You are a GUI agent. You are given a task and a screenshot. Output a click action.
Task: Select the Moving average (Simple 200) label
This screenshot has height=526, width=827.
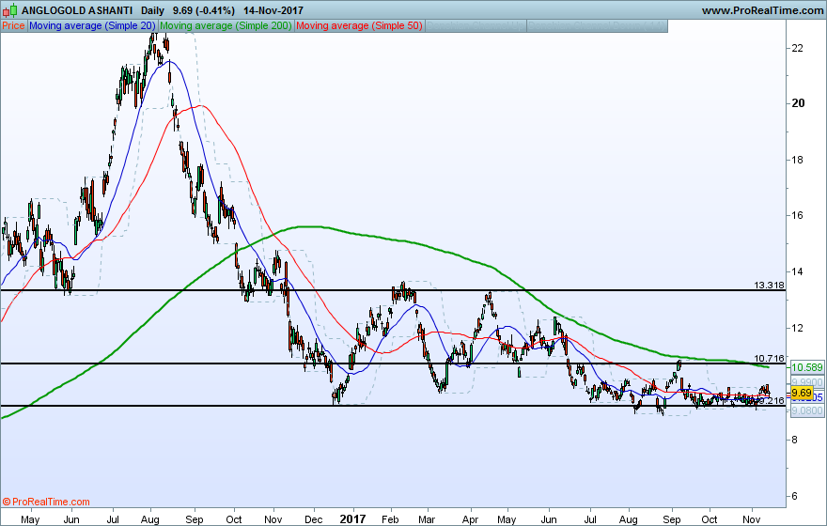226,25
